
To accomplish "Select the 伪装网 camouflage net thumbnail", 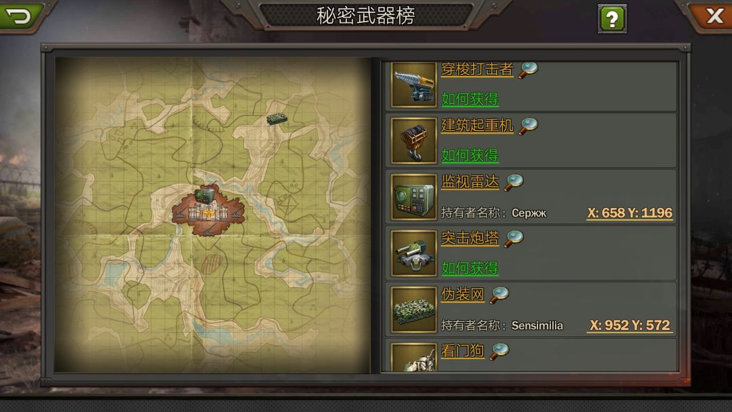I will (x=413, y=310).
